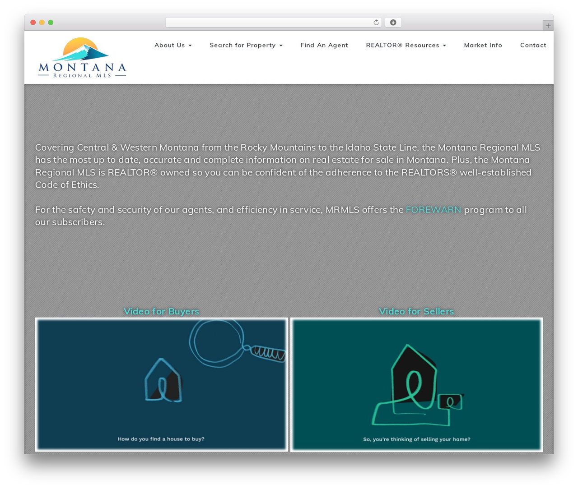Follow the FOREWARN program link
Viewport: 578px width, 489px height.
[x=433, y=210]
